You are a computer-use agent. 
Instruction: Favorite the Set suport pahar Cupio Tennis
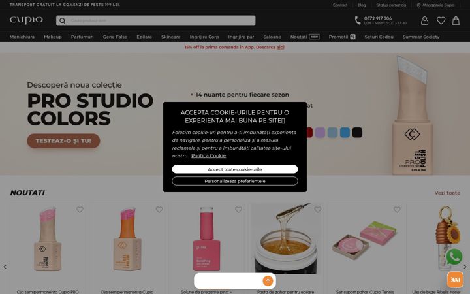pyautogui.click(x=397, y=210)
